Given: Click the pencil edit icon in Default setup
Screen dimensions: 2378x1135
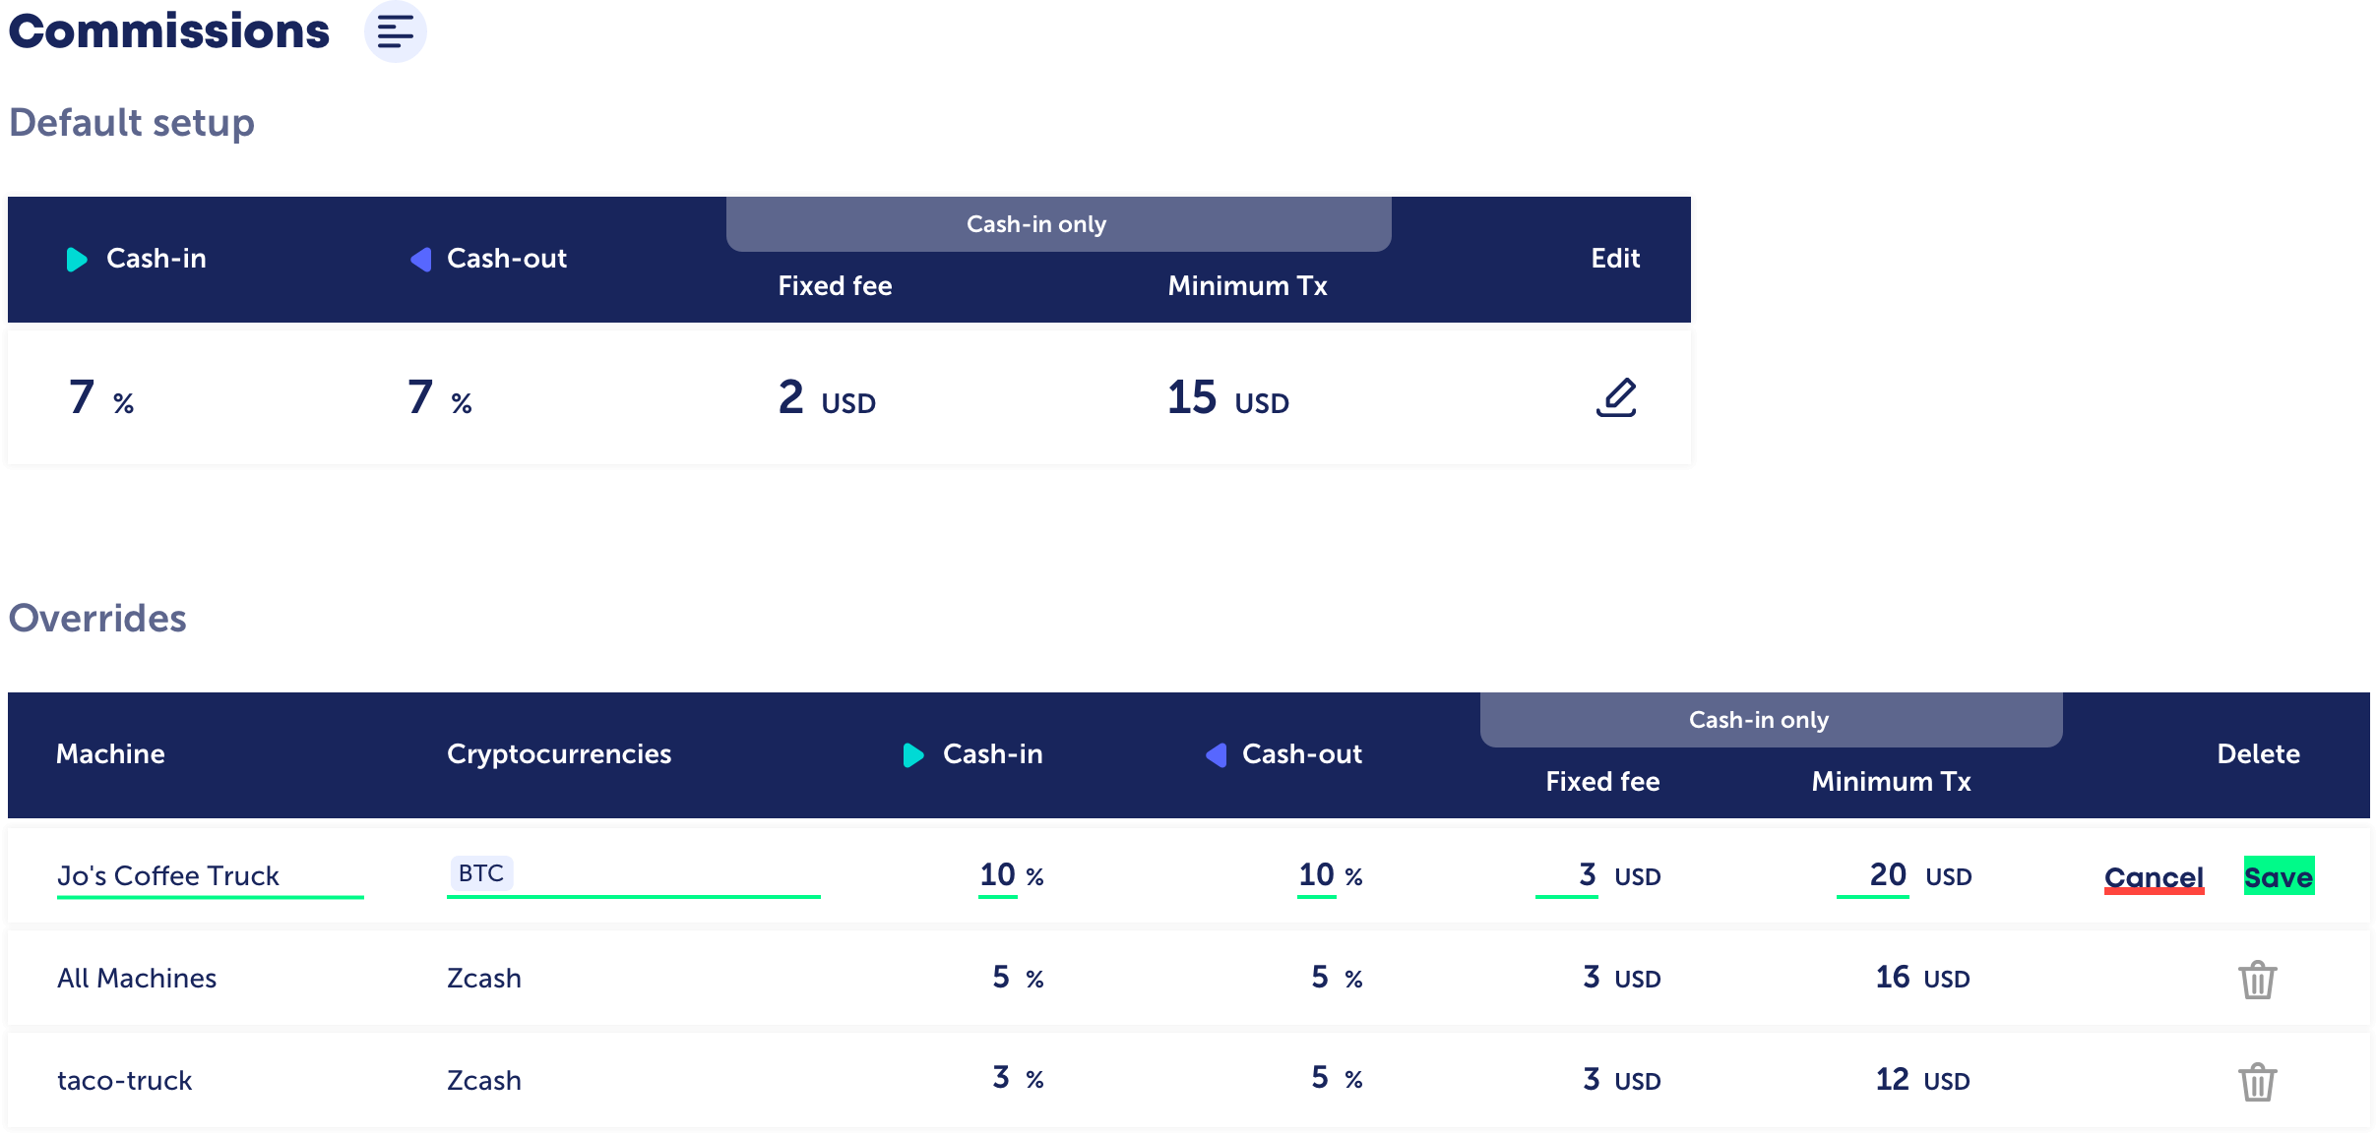Looking at the screenshot, I should 1615,397.
